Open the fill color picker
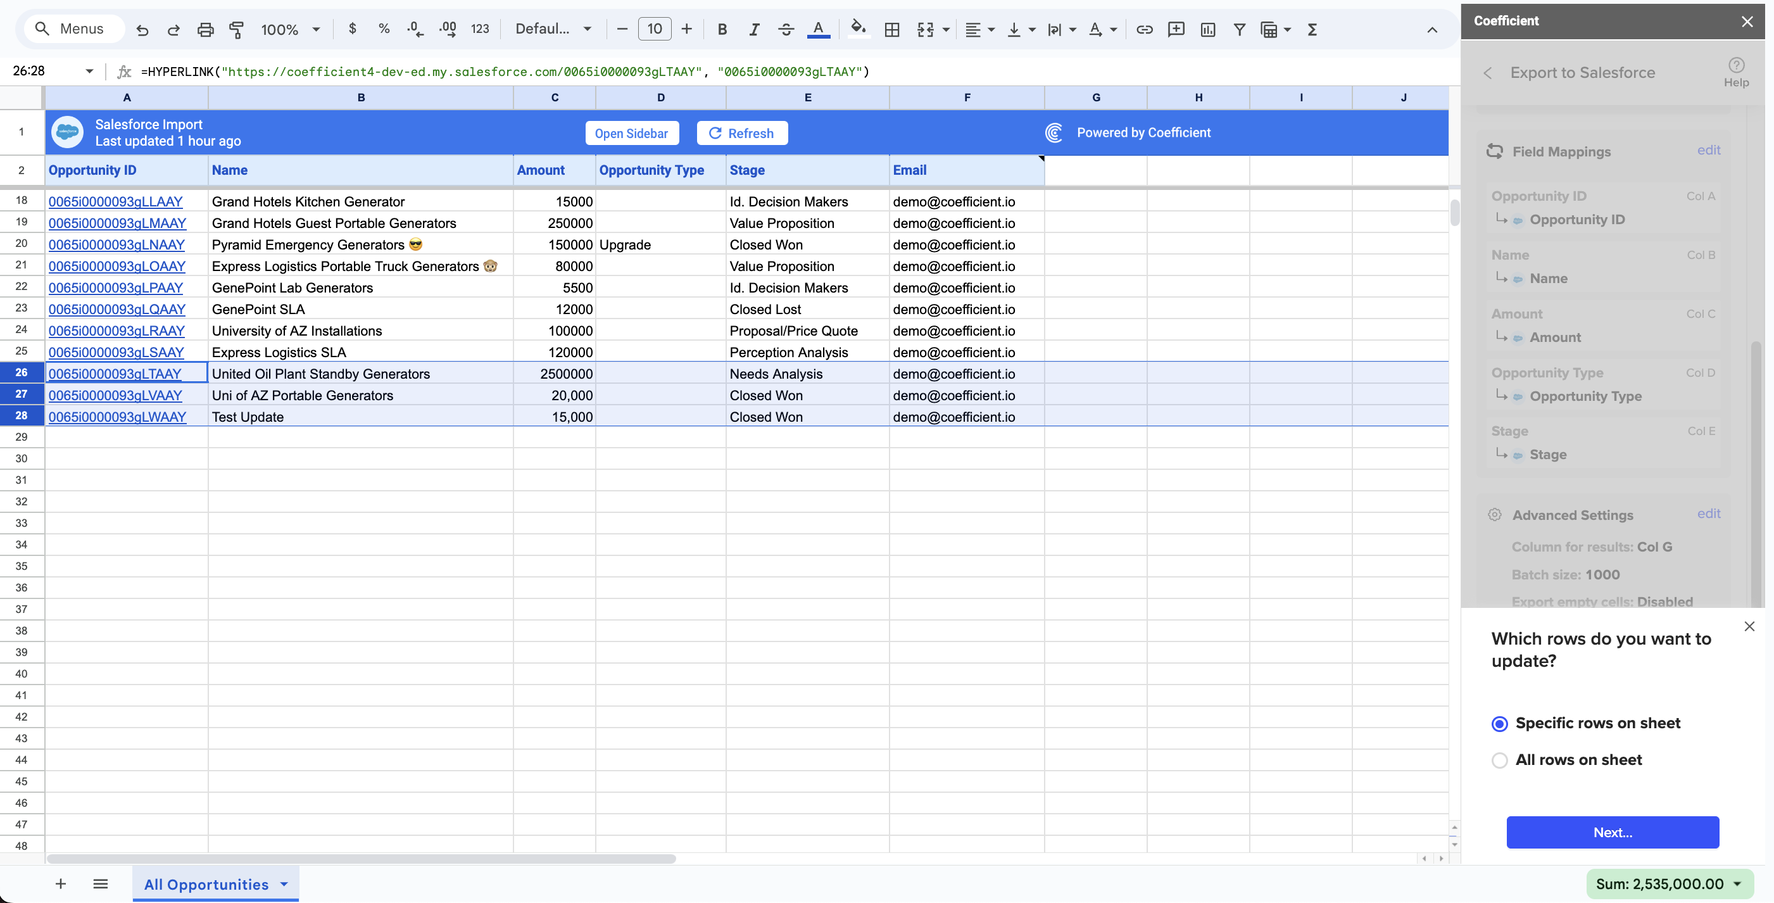 pyautogui.click(x=859, y=30)
